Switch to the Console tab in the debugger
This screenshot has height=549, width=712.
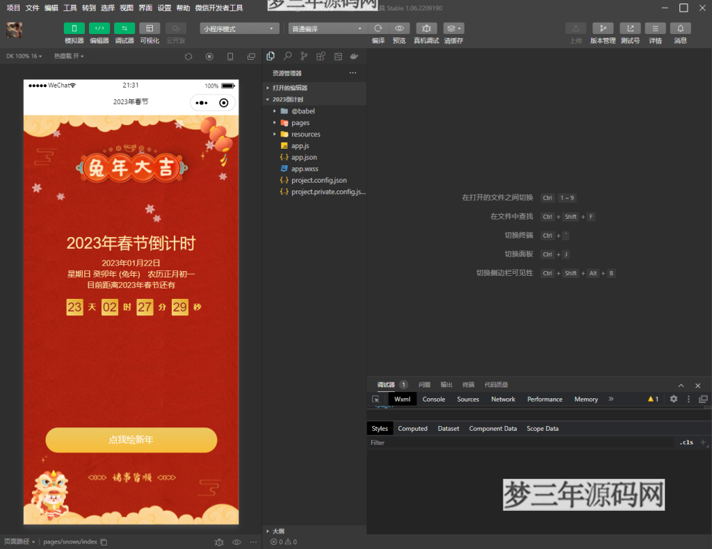point(433,399)
